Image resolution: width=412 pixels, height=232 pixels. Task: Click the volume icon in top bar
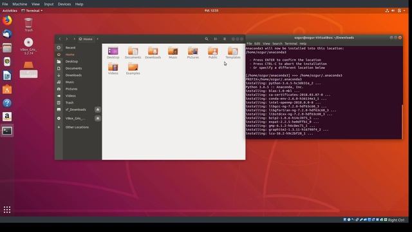[x=393, y=10]
